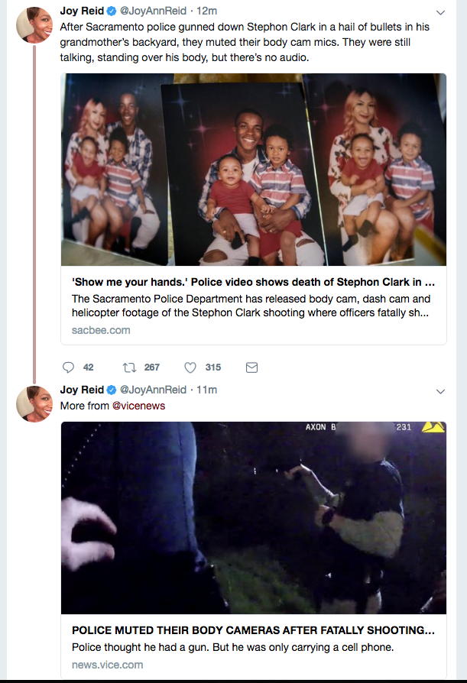This screenshot has height=683, width=467.
Task: Expand options chevron on first tweet
Action: (x=440, y=12)
